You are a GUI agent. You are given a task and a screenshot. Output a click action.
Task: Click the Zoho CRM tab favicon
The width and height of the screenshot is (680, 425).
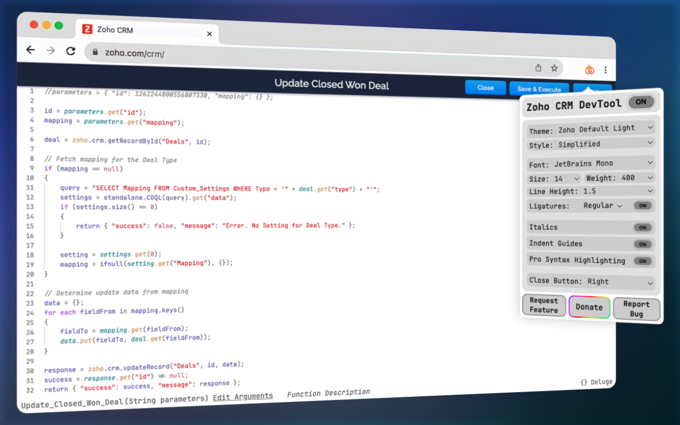[87, 29]
